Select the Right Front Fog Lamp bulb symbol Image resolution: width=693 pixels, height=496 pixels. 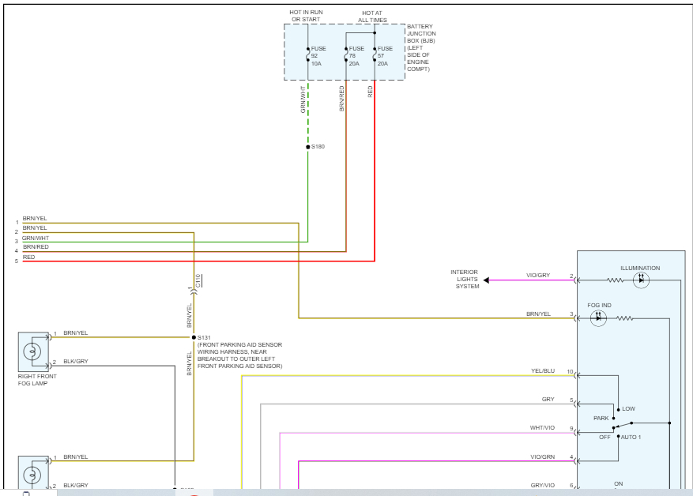click(33, 351)
